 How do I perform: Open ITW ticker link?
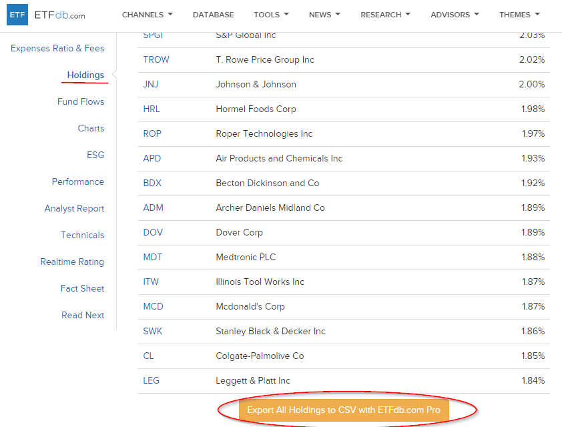coord(151,282)
